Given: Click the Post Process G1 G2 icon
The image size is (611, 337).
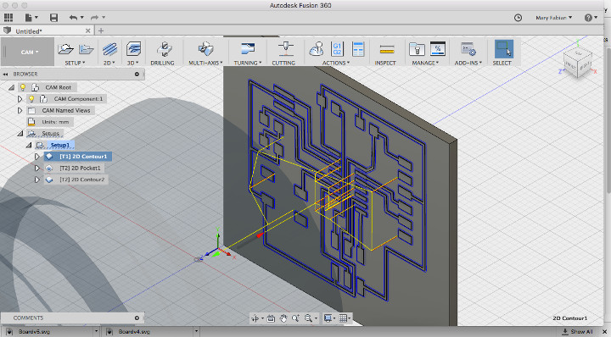Looking at the screenshot, I should [x=337, y=49].
